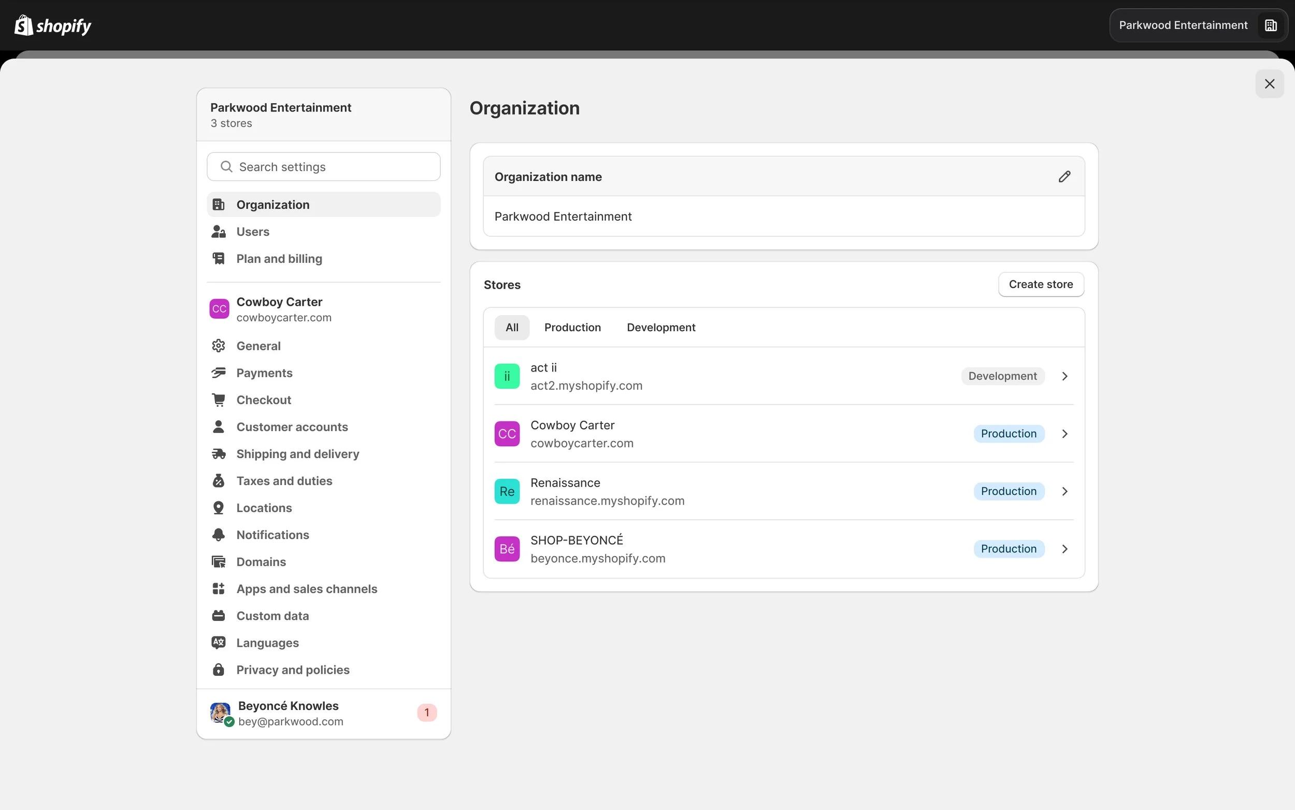
Task: Open the SHOP-BEYONCÉ store chevron
Action: point(1064,549)
